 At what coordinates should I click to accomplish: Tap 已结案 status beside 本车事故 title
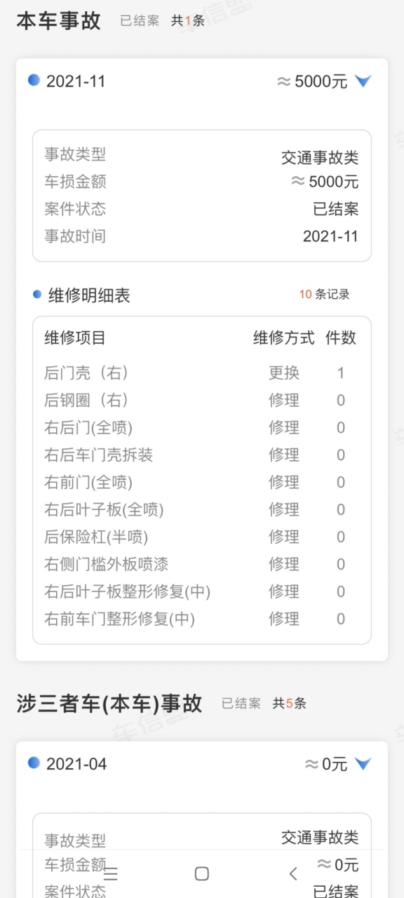coord(140,21)
